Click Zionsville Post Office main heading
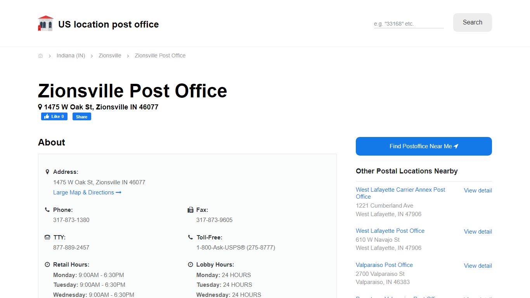Screen dimensions: 530x298 tap(132, 91)
